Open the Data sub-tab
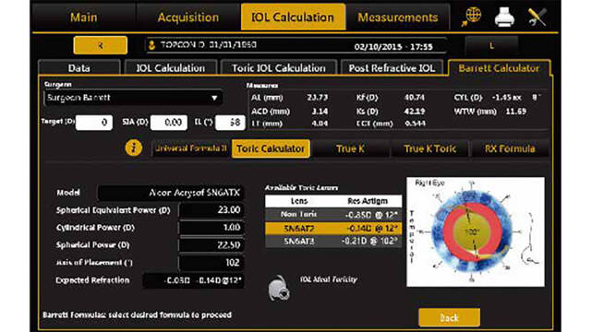This screenshot has width=591, height=332. coord(79,68)
